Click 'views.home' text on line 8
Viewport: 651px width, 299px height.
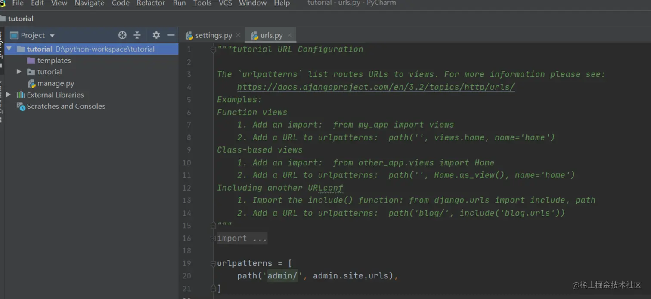tap(459, 137)
